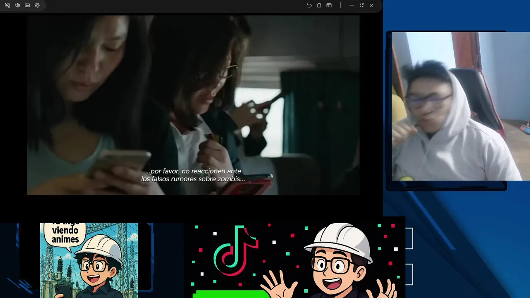The height and width of the screenshot is (298, 530).
Task: Click the webcam feed of the streamer
Action: pos(460,106)
